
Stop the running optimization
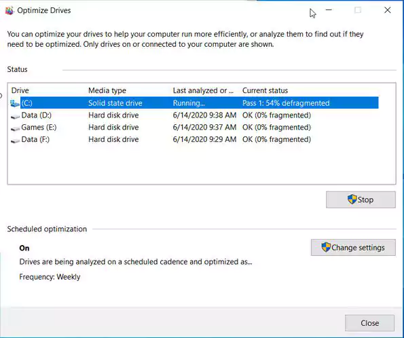[361, 200]
